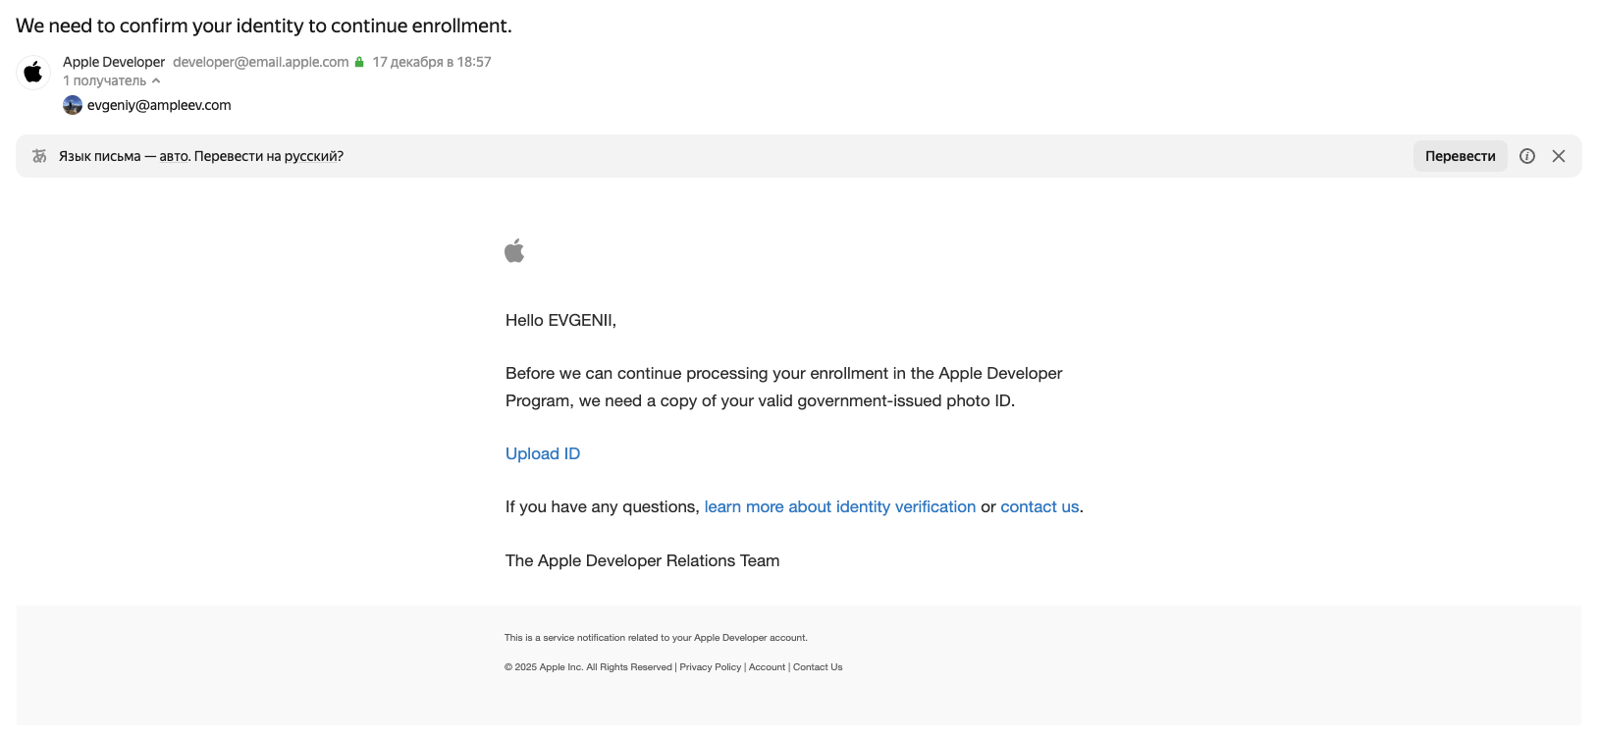Click the Apple logo sender avatar
Image resolution: width=1598 pixels, height=737 pixels.
[x=33, y=72]
